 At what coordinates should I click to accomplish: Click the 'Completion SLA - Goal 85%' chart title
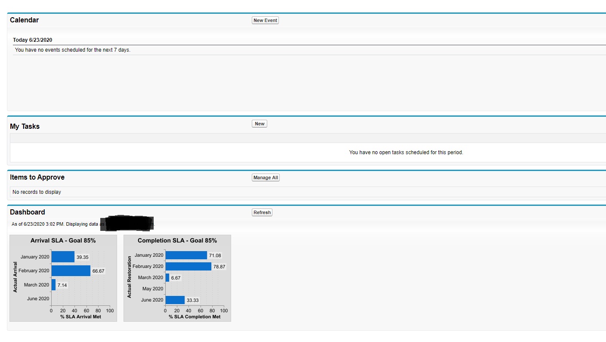pyautogui.click(x=177, y=241)
